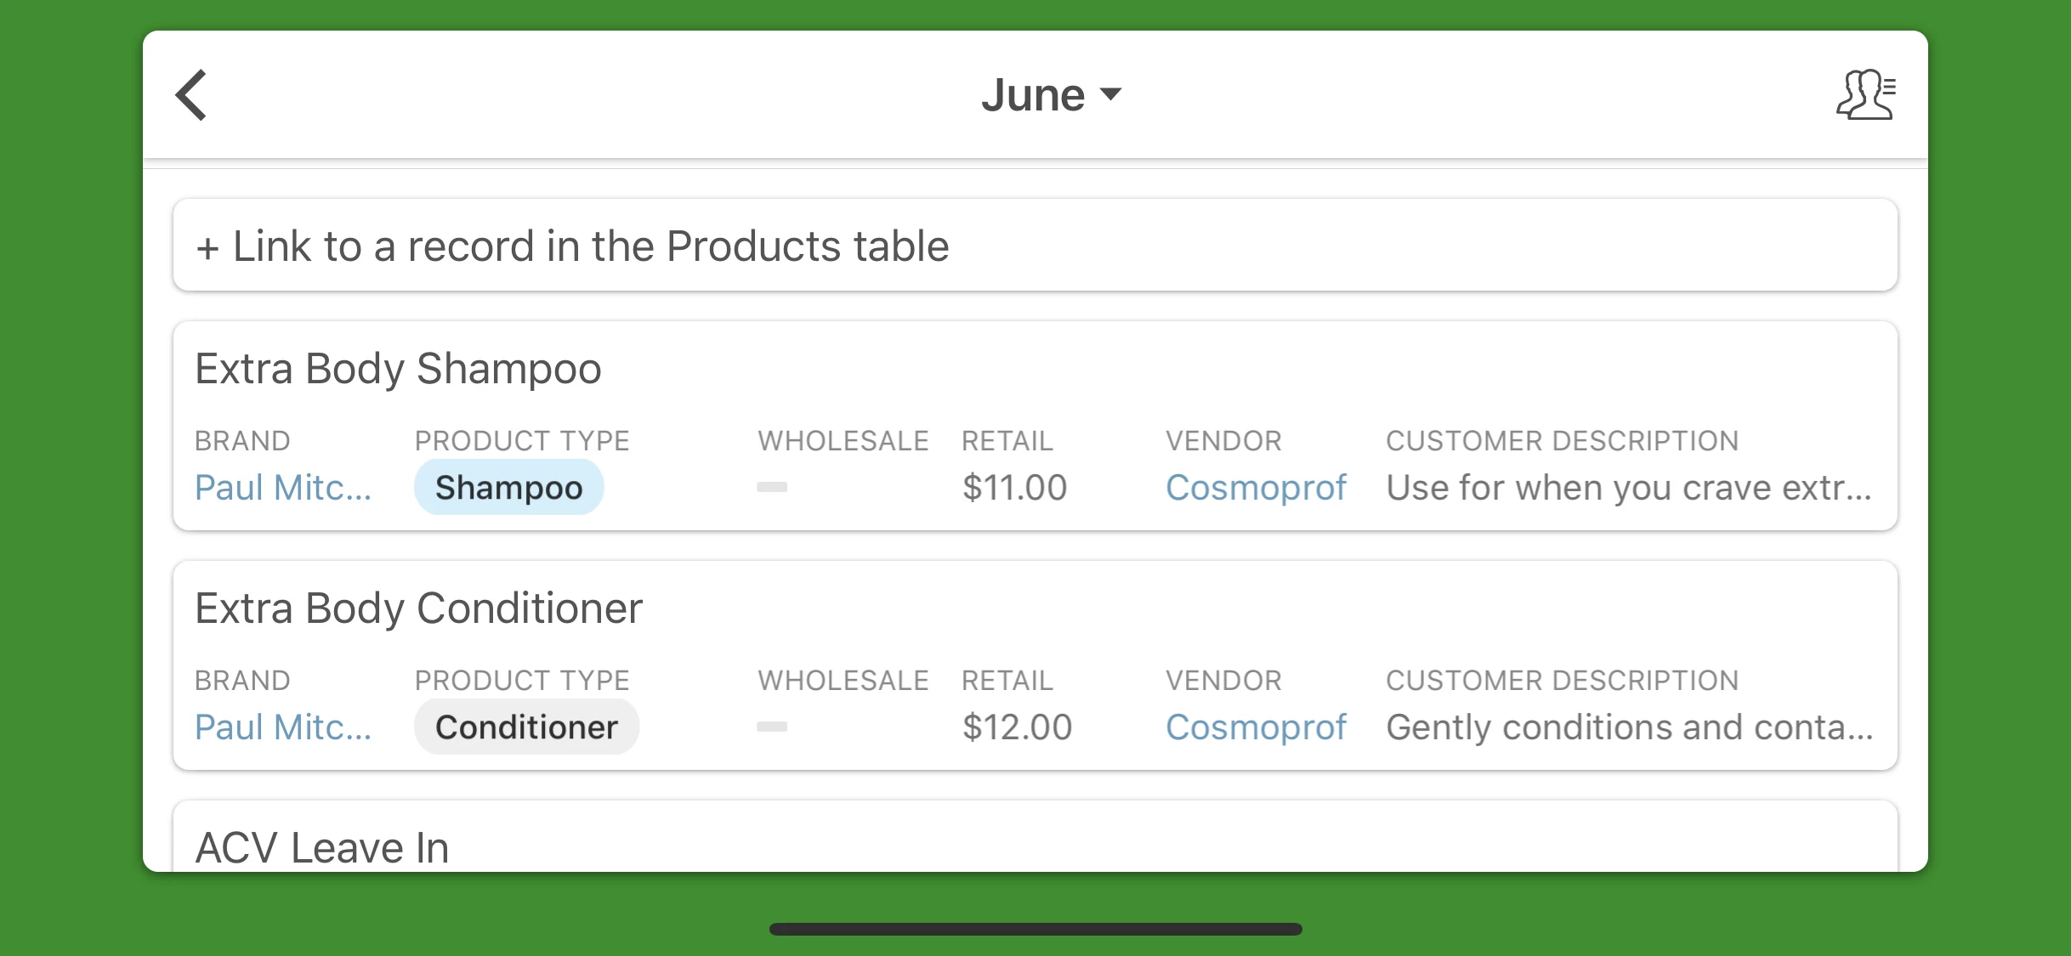Select description 'Gently conditions and conta...'
Image resolution: width=2071 pixels, height=956 pixels.
[x=1630, y=727]
